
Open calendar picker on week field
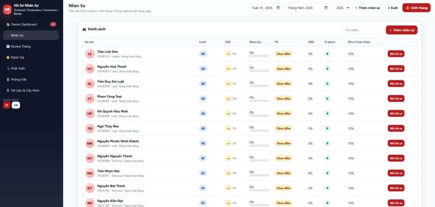tap(278, 8)
